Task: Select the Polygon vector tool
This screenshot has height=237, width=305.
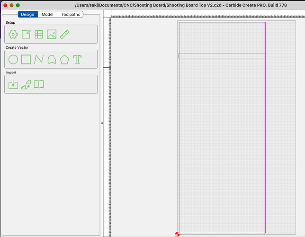Action: point(64,60)
